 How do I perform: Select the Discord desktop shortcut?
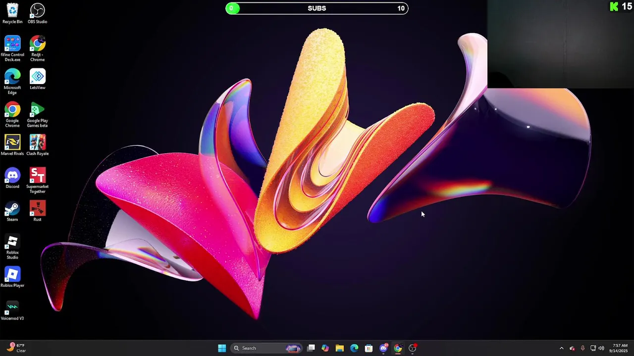[12, 178]
